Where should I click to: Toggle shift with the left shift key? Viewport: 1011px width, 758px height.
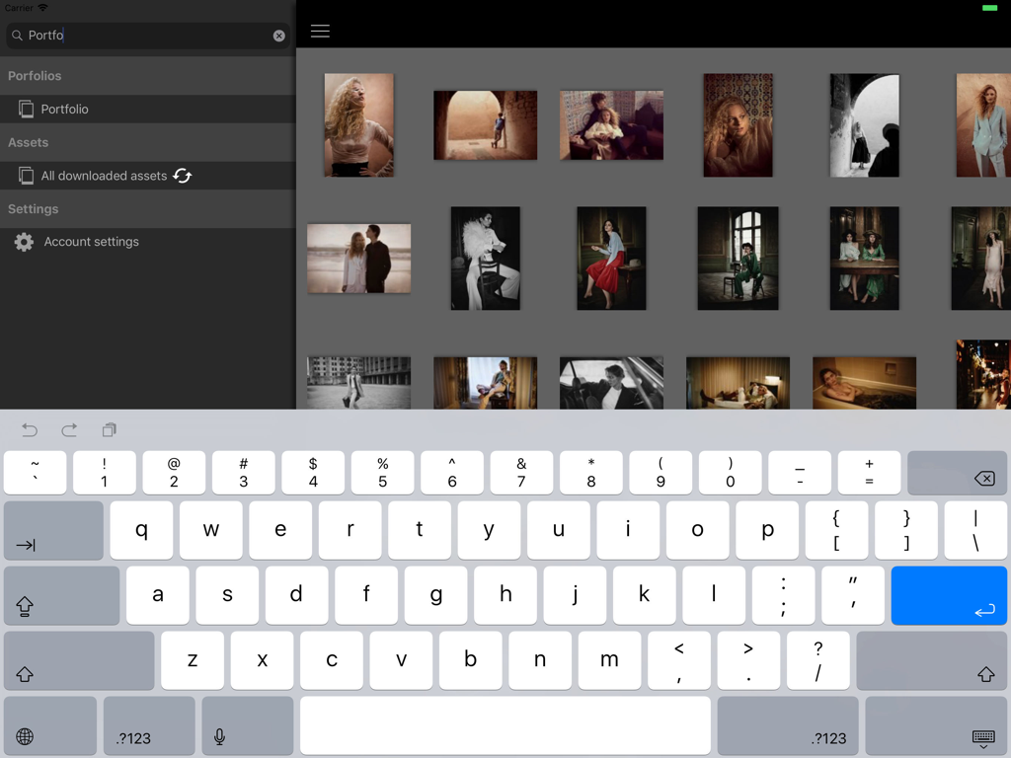79,660
